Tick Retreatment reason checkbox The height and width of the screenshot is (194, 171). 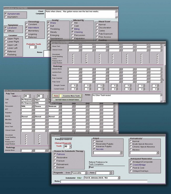pos(55,164)
